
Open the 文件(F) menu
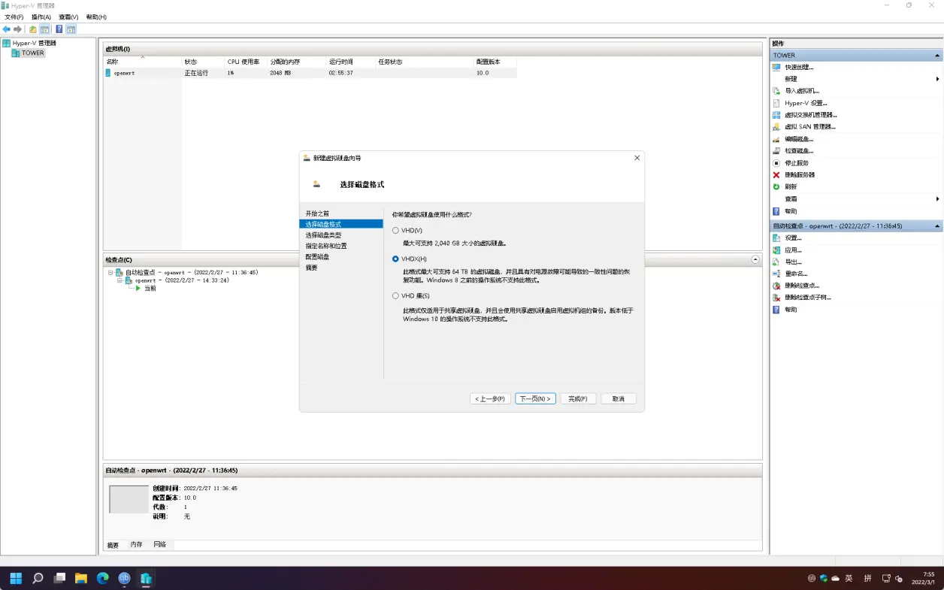pos(14,17)
